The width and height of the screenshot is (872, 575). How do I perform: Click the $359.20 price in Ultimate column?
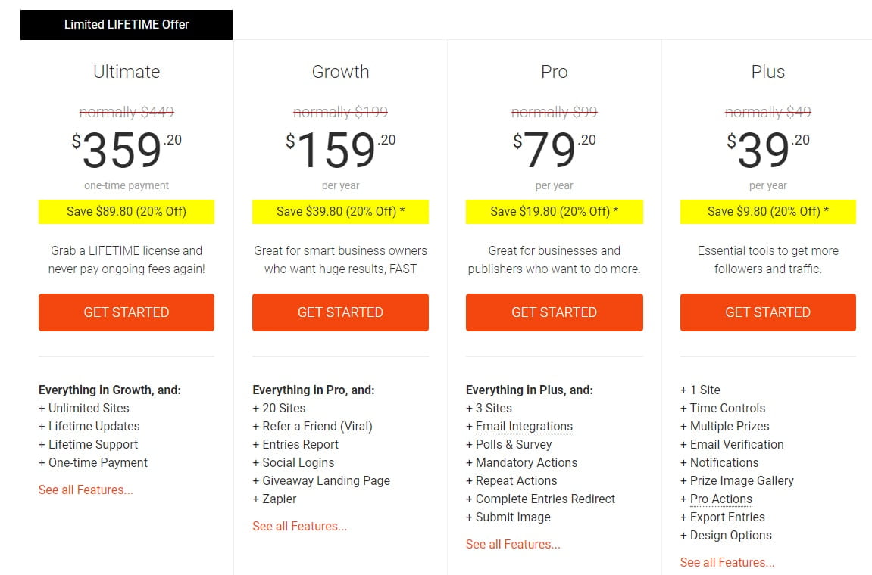click(126, 150)
